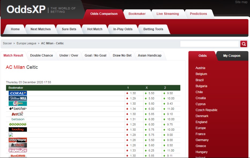
Task: Open France in the country list
Action: [200, 134]
